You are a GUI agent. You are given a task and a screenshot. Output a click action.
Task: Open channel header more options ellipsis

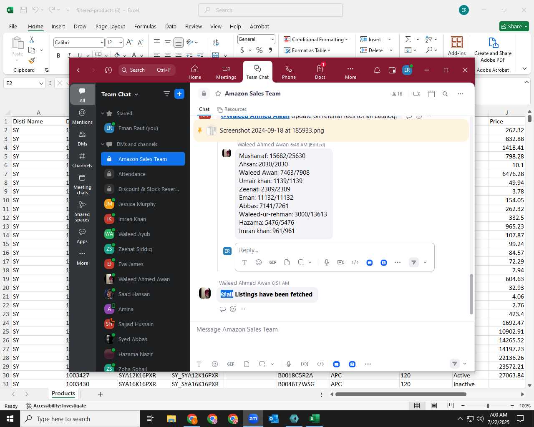460,94
